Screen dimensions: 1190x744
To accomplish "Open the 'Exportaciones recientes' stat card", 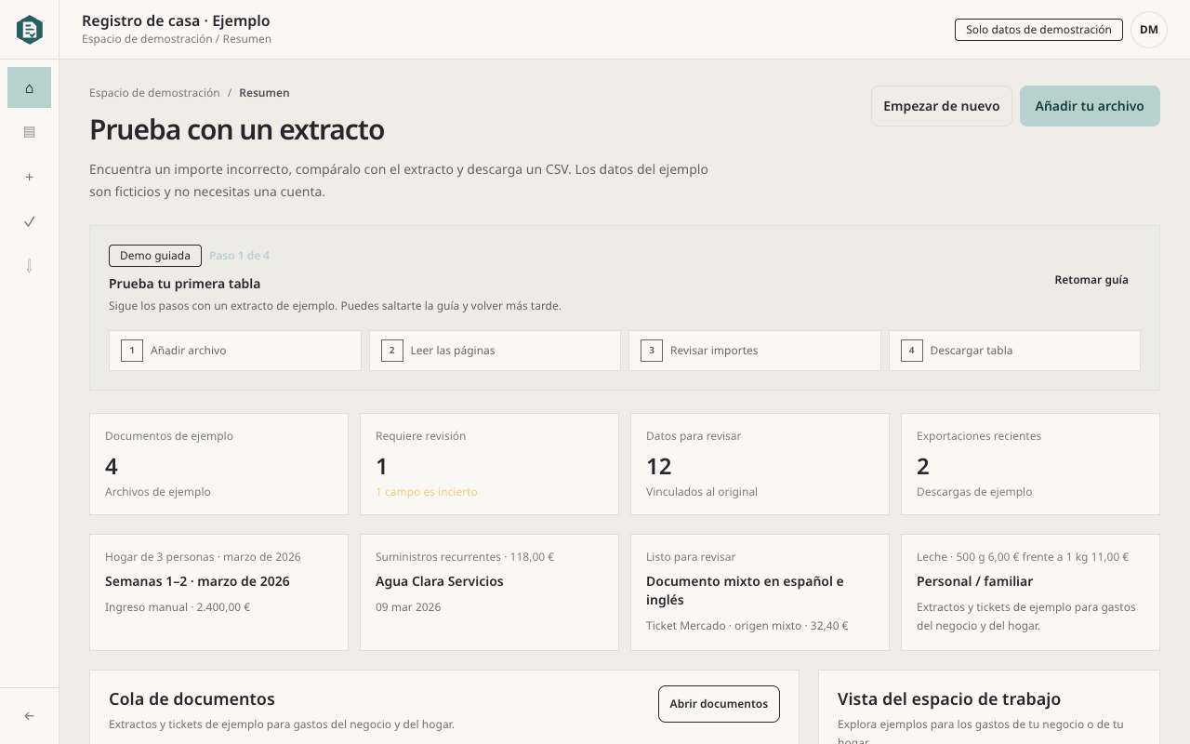I will click(1030, 464).
